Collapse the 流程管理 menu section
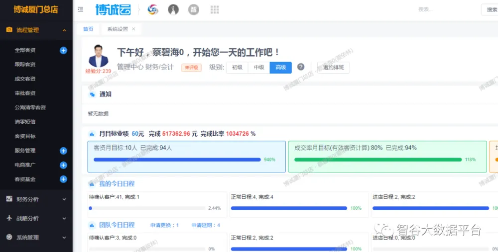Screen dimensions: 498x252 (x=64, y=30)
